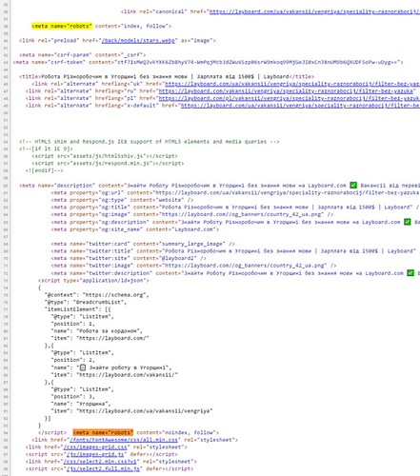Click the "position": 2 line
This screenshot has height=476, width=420.
(73, 360)
